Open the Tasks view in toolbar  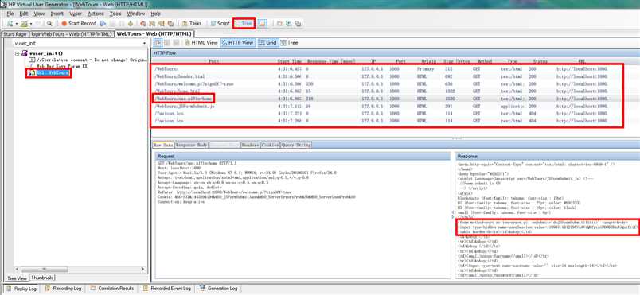click(x=192, y=24)
